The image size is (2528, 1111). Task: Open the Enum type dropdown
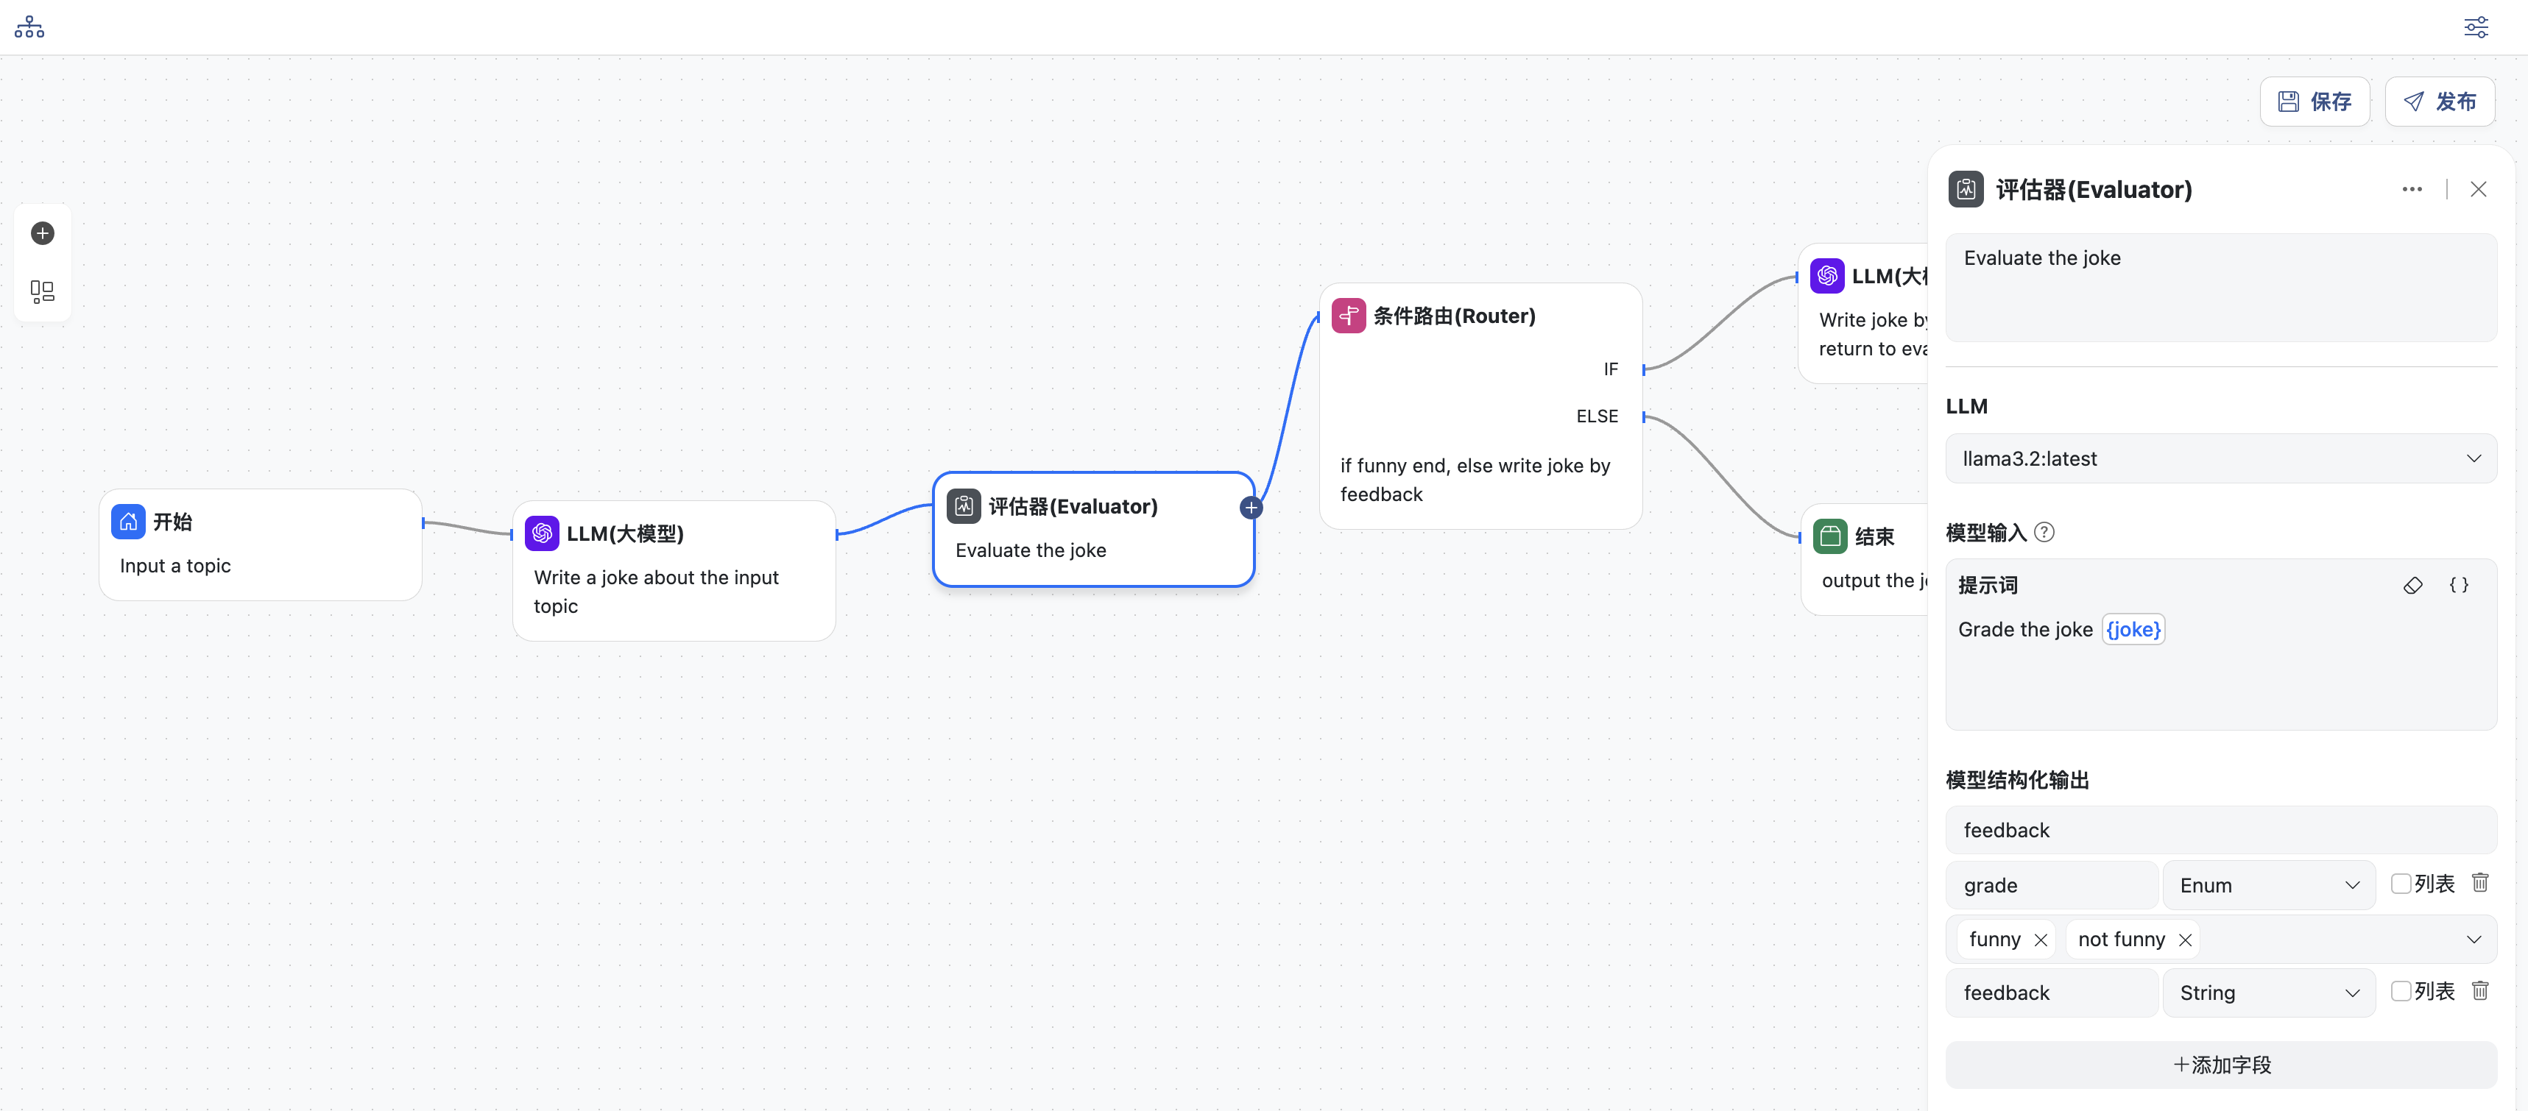pyautogui.click(x=2268, y=885)
